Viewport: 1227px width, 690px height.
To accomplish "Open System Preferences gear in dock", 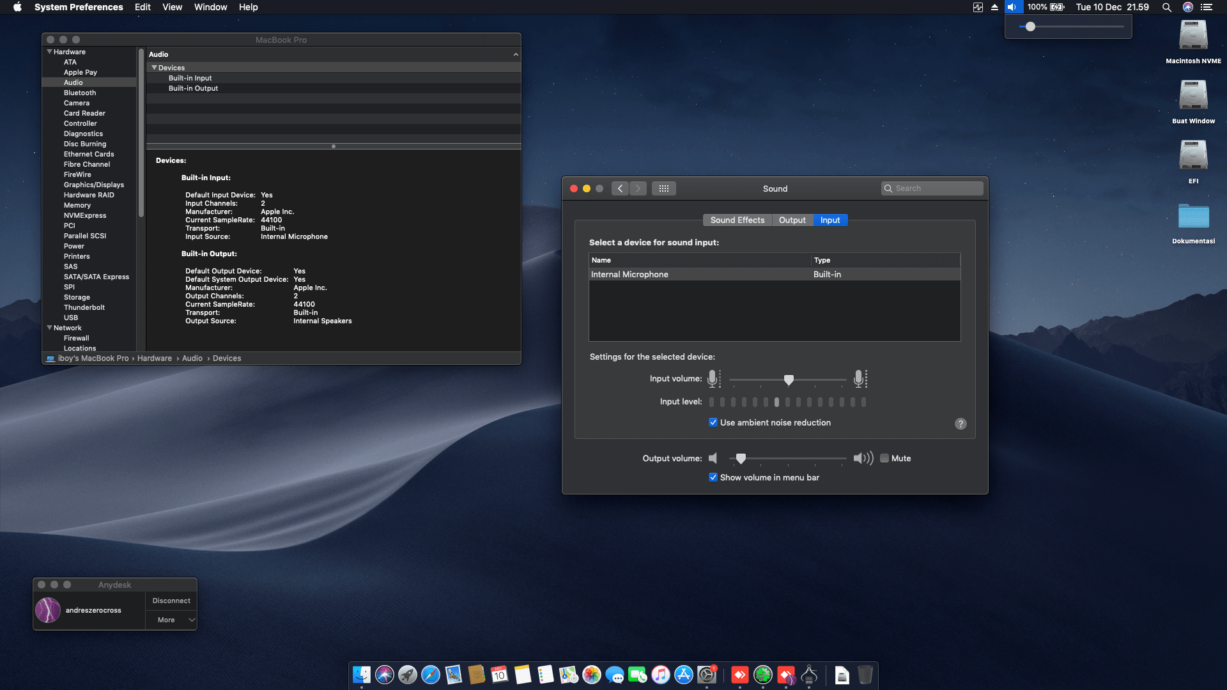I will (707, 675).
